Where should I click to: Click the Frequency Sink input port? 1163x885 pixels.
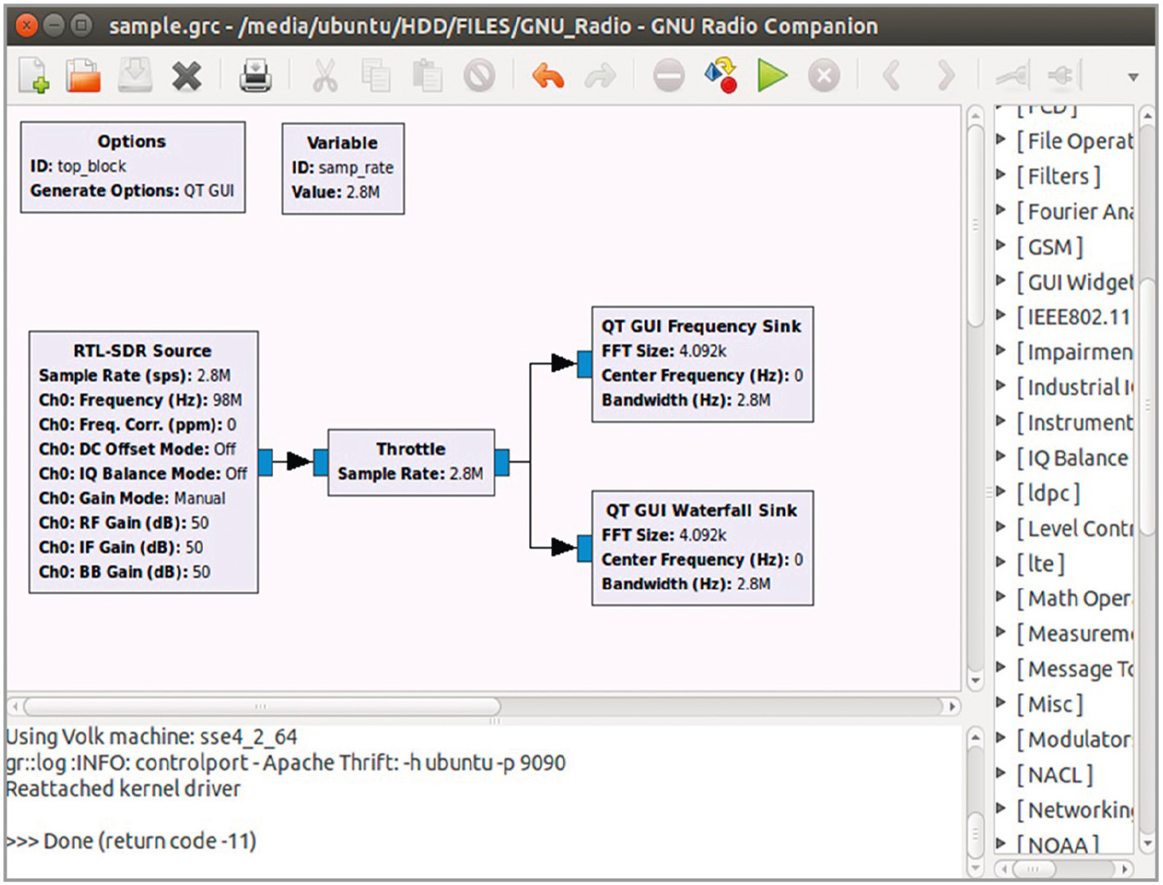coord(584,364)
